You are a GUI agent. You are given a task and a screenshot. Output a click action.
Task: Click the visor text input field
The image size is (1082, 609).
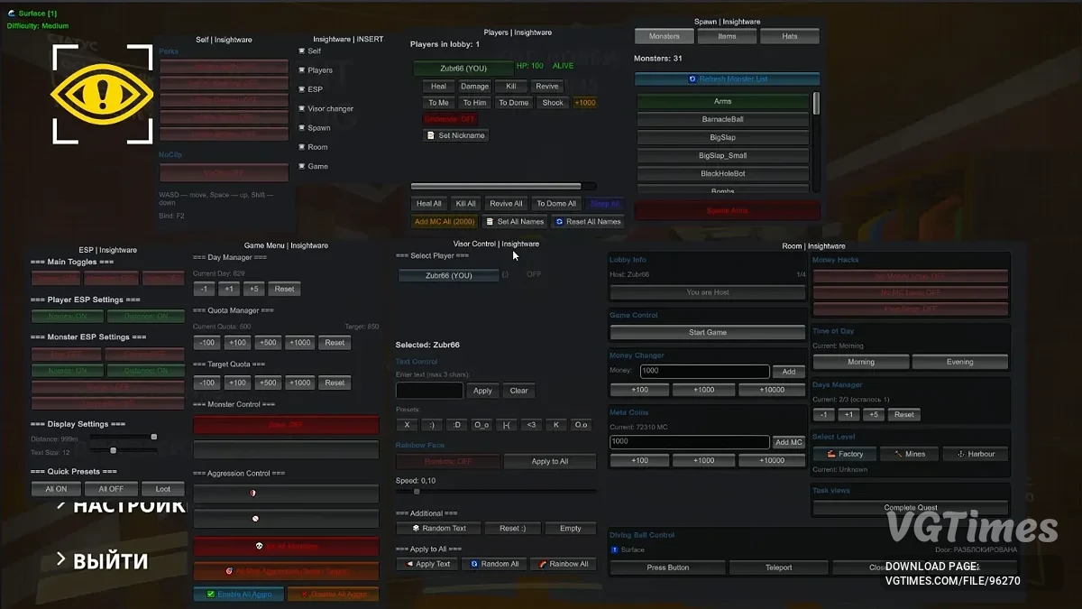429,391
